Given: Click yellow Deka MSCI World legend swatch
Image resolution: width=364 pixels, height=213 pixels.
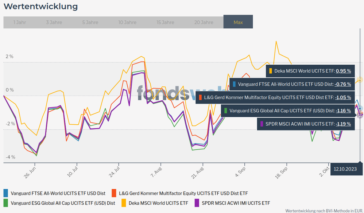Looking at the screenshot, I should (x=124, y=203).
